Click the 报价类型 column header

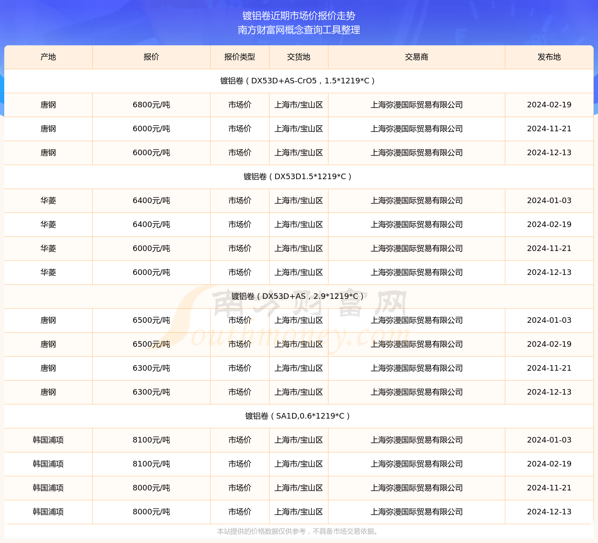[240, 57]
